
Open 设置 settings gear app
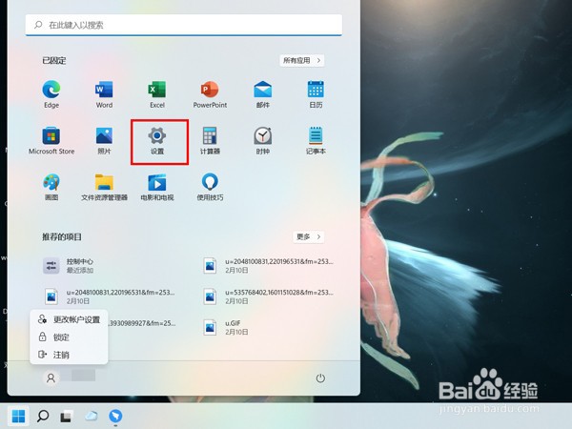[157, 140]
